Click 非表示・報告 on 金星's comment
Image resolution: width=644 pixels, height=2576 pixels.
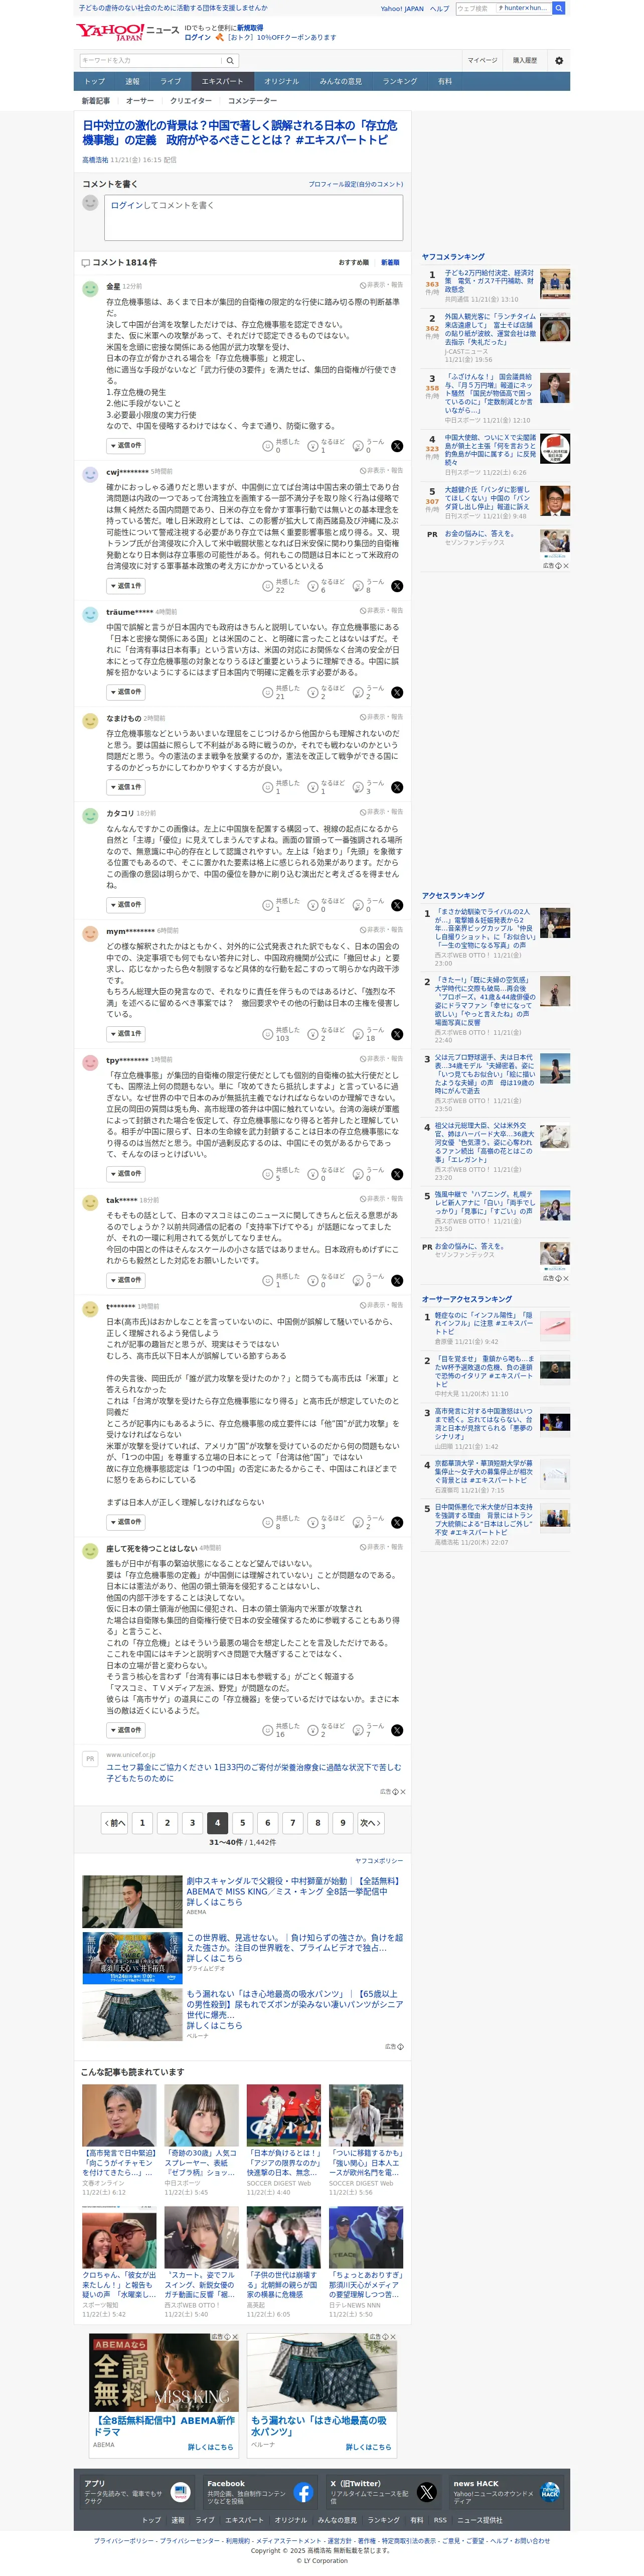coord(381,285)
